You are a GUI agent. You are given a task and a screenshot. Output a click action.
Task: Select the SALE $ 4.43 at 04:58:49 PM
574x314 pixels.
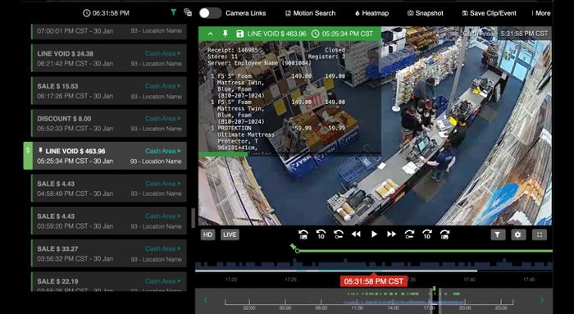pos(109,189)
